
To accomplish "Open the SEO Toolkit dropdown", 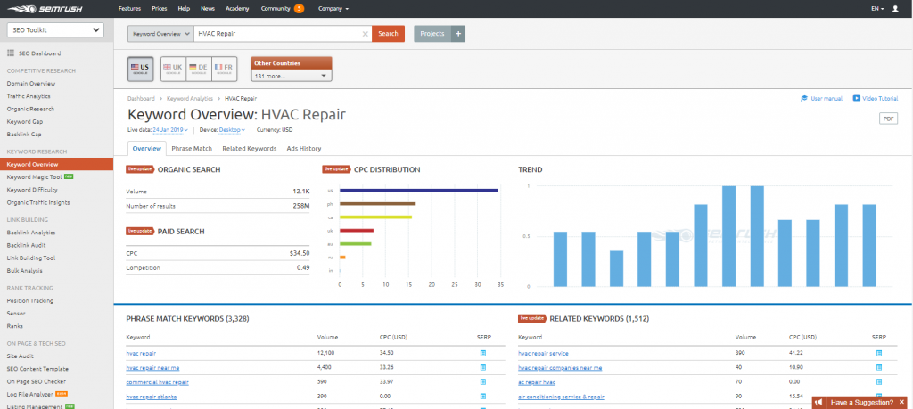I will [54, 29].
